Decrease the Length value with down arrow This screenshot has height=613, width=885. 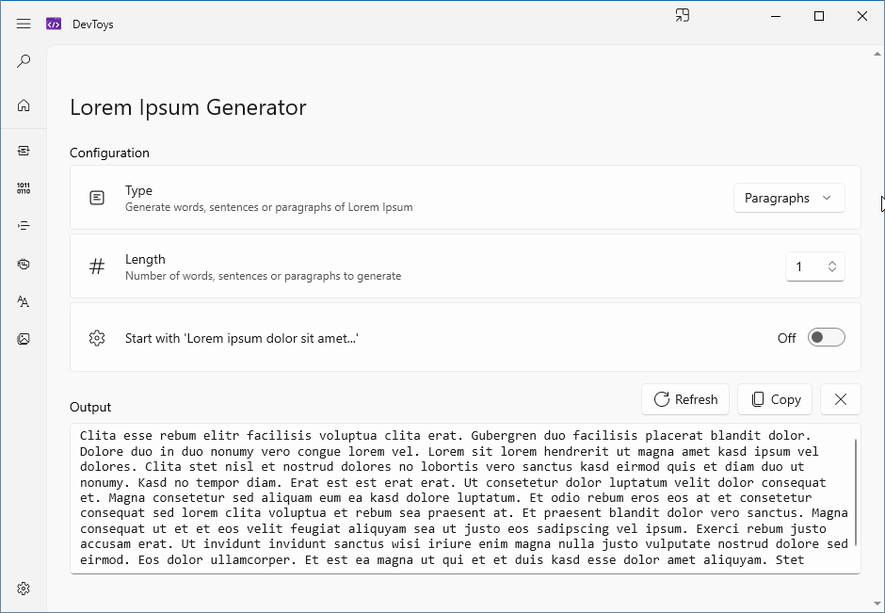click(x=832, y=270)
